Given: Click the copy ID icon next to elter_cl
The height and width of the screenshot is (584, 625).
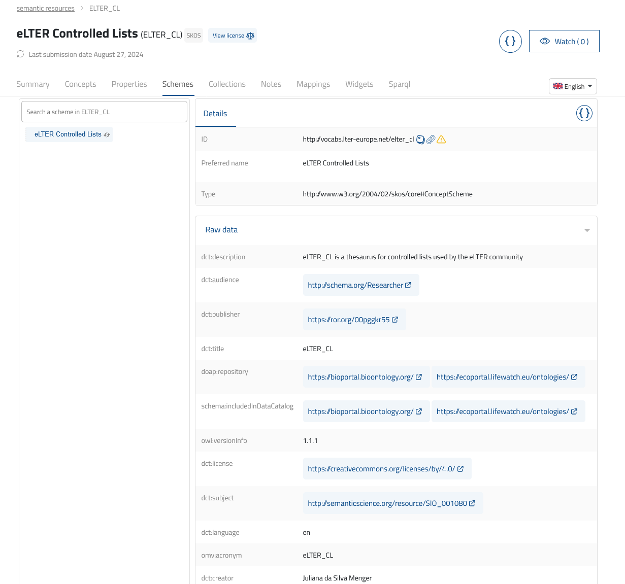Looking at the screenshot, I should (x=420, y=140).
